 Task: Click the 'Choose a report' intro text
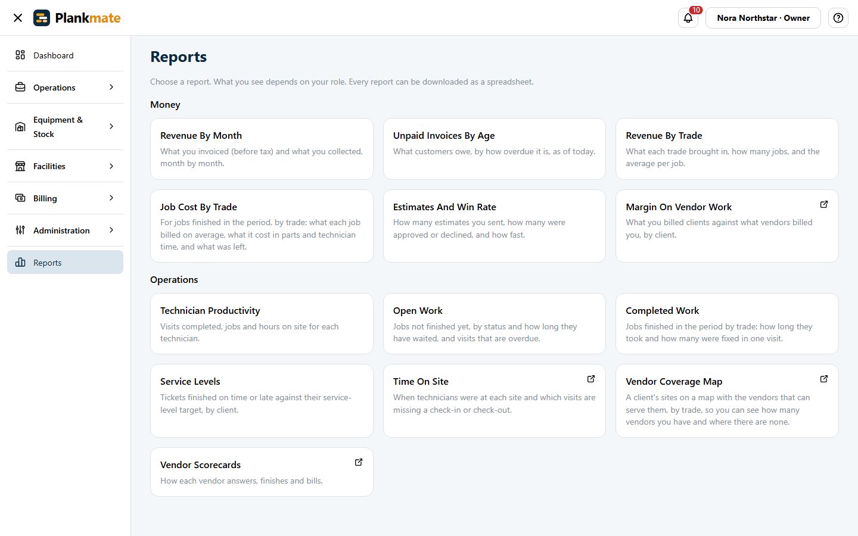coord(341,82)
